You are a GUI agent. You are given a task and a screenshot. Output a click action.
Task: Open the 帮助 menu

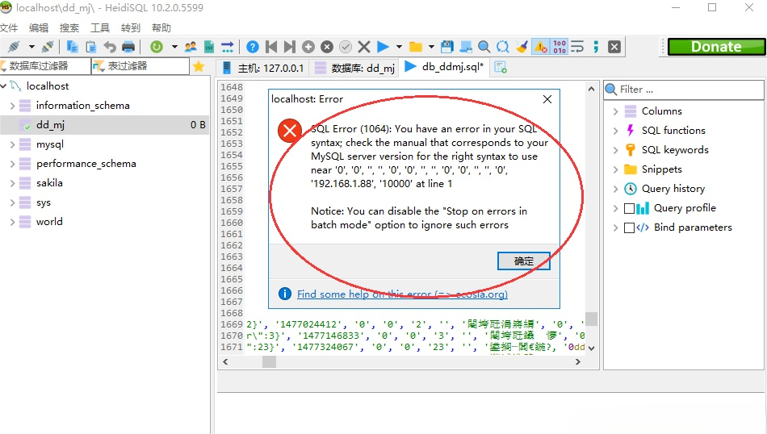point(161,28)
